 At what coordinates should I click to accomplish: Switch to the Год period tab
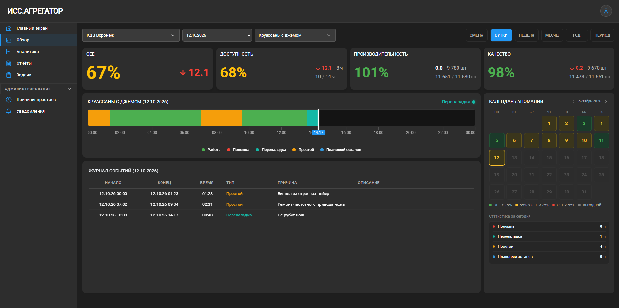[577, 35]
